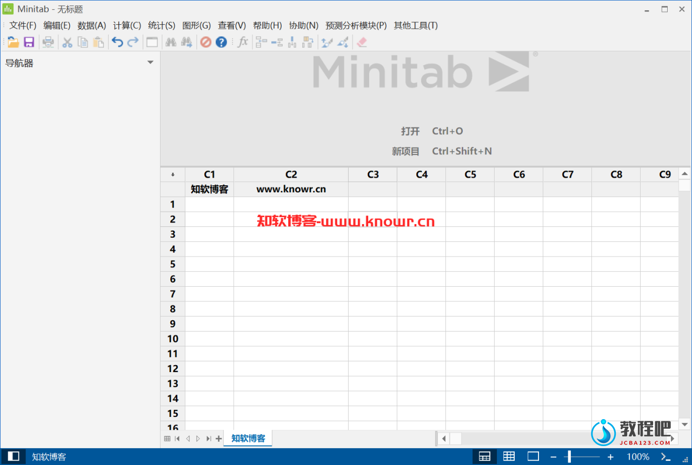
Task: Select the 知软博客 worksheet tab
Action: point(248,439)
